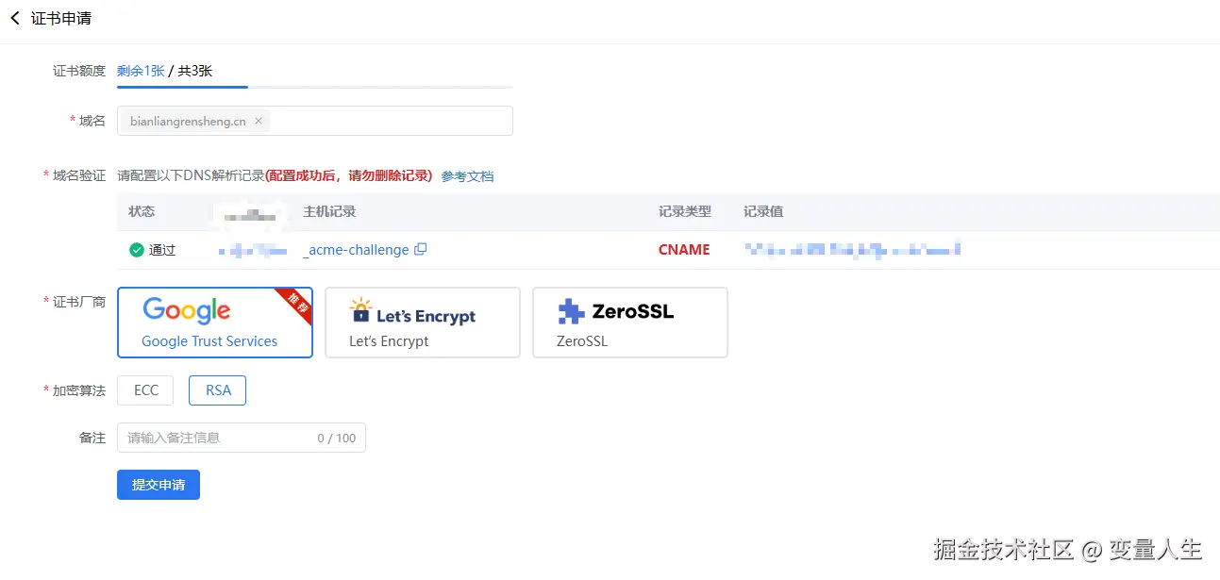Click the 证书申请 page title
The height and width of the screenshot is (580, 1220).
(x=61, y=18)
